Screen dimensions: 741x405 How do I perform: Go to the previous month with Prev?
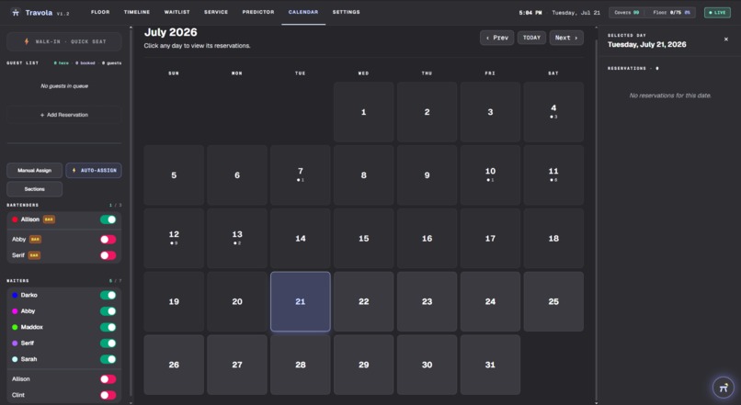tap(496, 38)
